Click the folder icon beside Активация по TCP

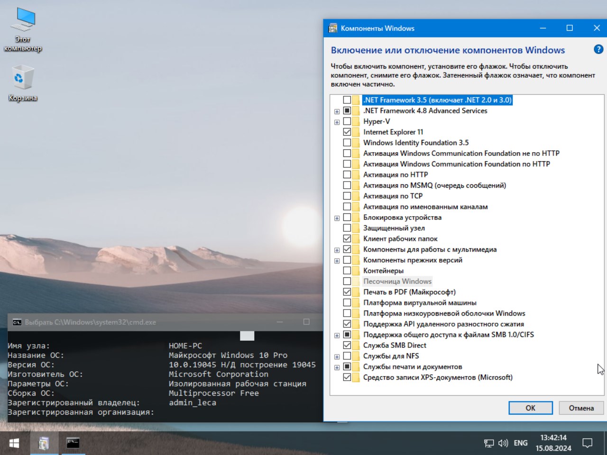(x=356, y=196)
